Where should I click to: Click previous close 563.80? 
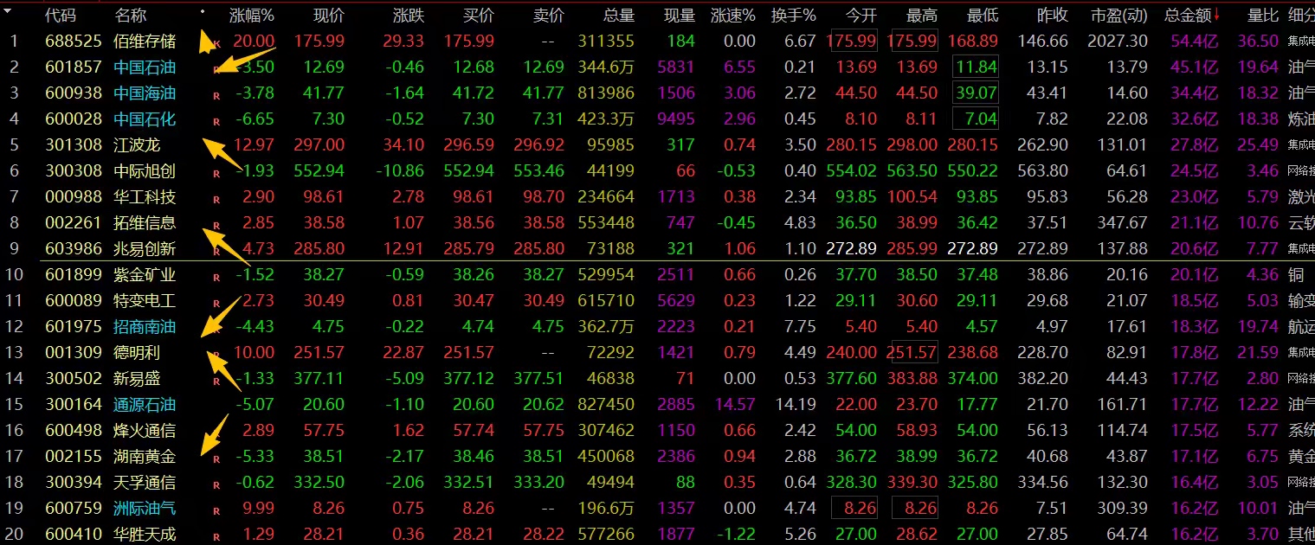pos(1043,171)
